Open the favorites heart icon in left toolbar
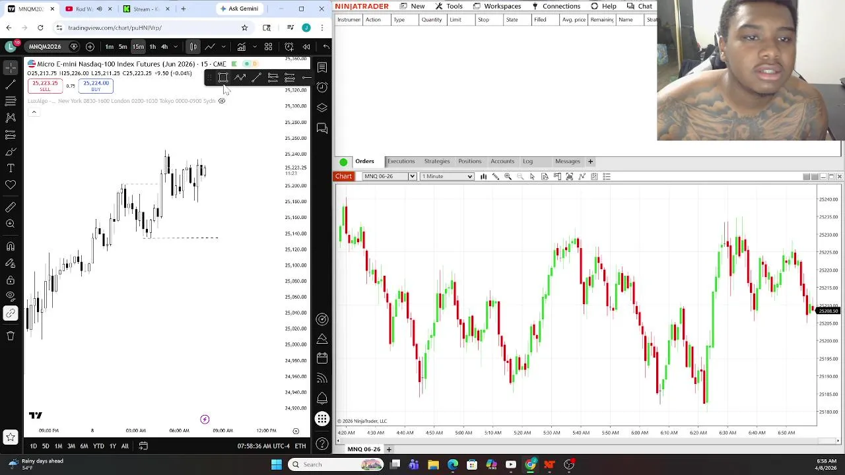This screenshot has width=845, height=475. [11, 185]
